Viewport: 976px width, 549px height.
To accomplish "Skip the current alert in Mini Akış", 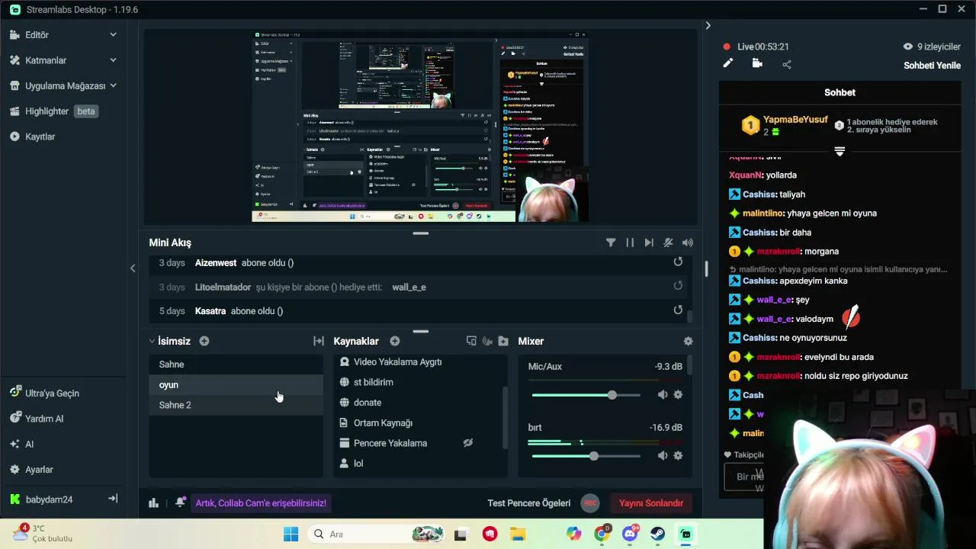I will [x=649, y=242].
